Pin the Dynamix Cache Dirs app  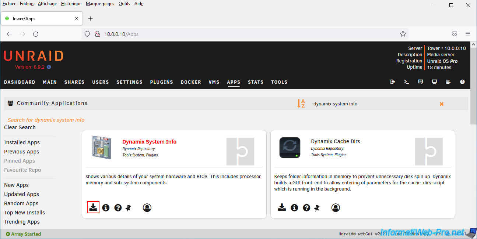coord(317,208)
